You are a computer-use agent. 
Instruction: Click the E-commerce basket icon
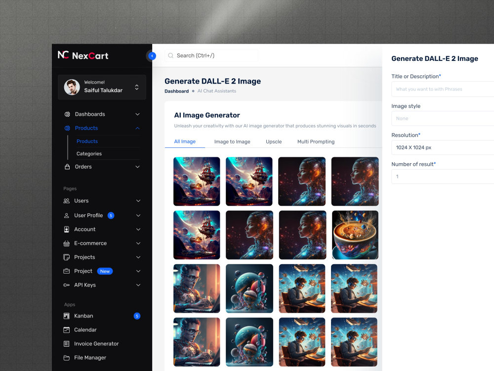pos(67,243)
